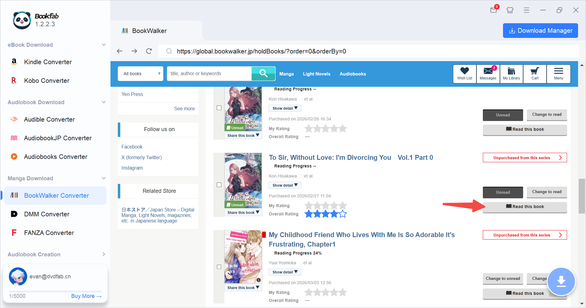Give a five-star My Rating to the second book

343,206
